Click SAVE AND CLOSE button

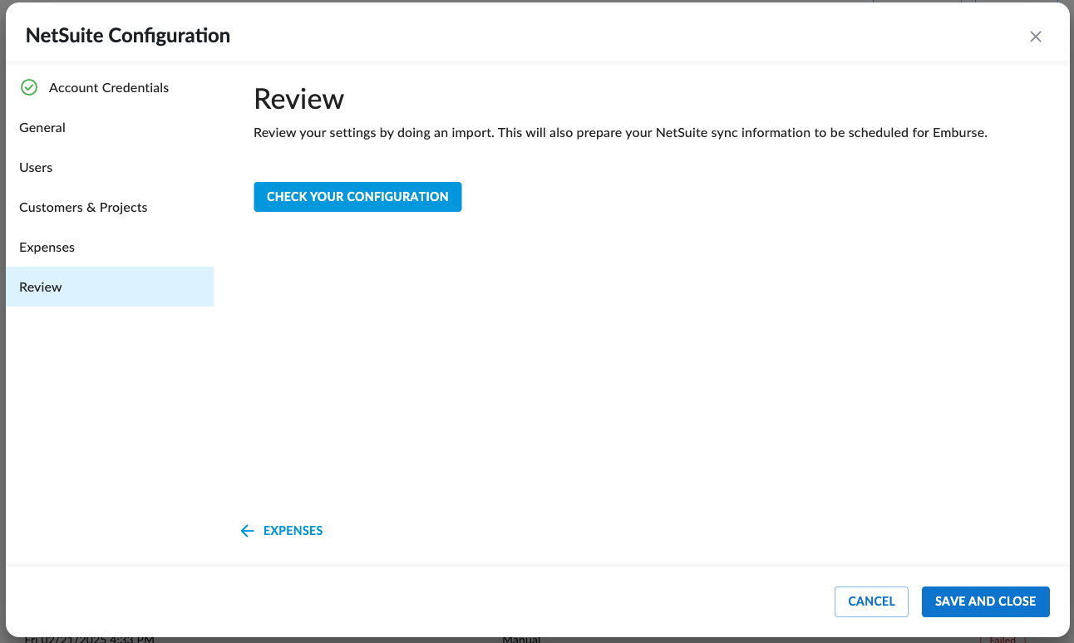coord(985,601)
